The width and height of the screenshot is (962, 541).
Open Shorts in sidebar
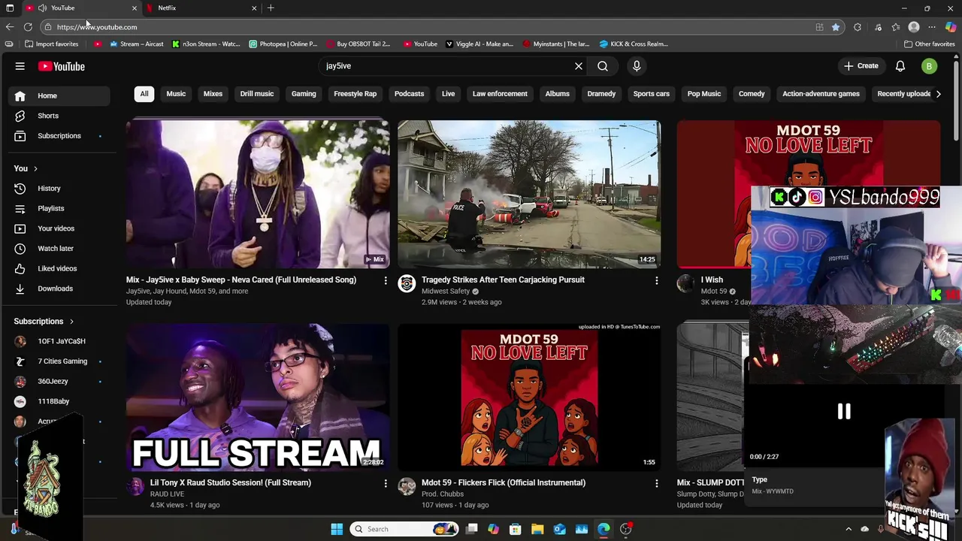[60, 116]
